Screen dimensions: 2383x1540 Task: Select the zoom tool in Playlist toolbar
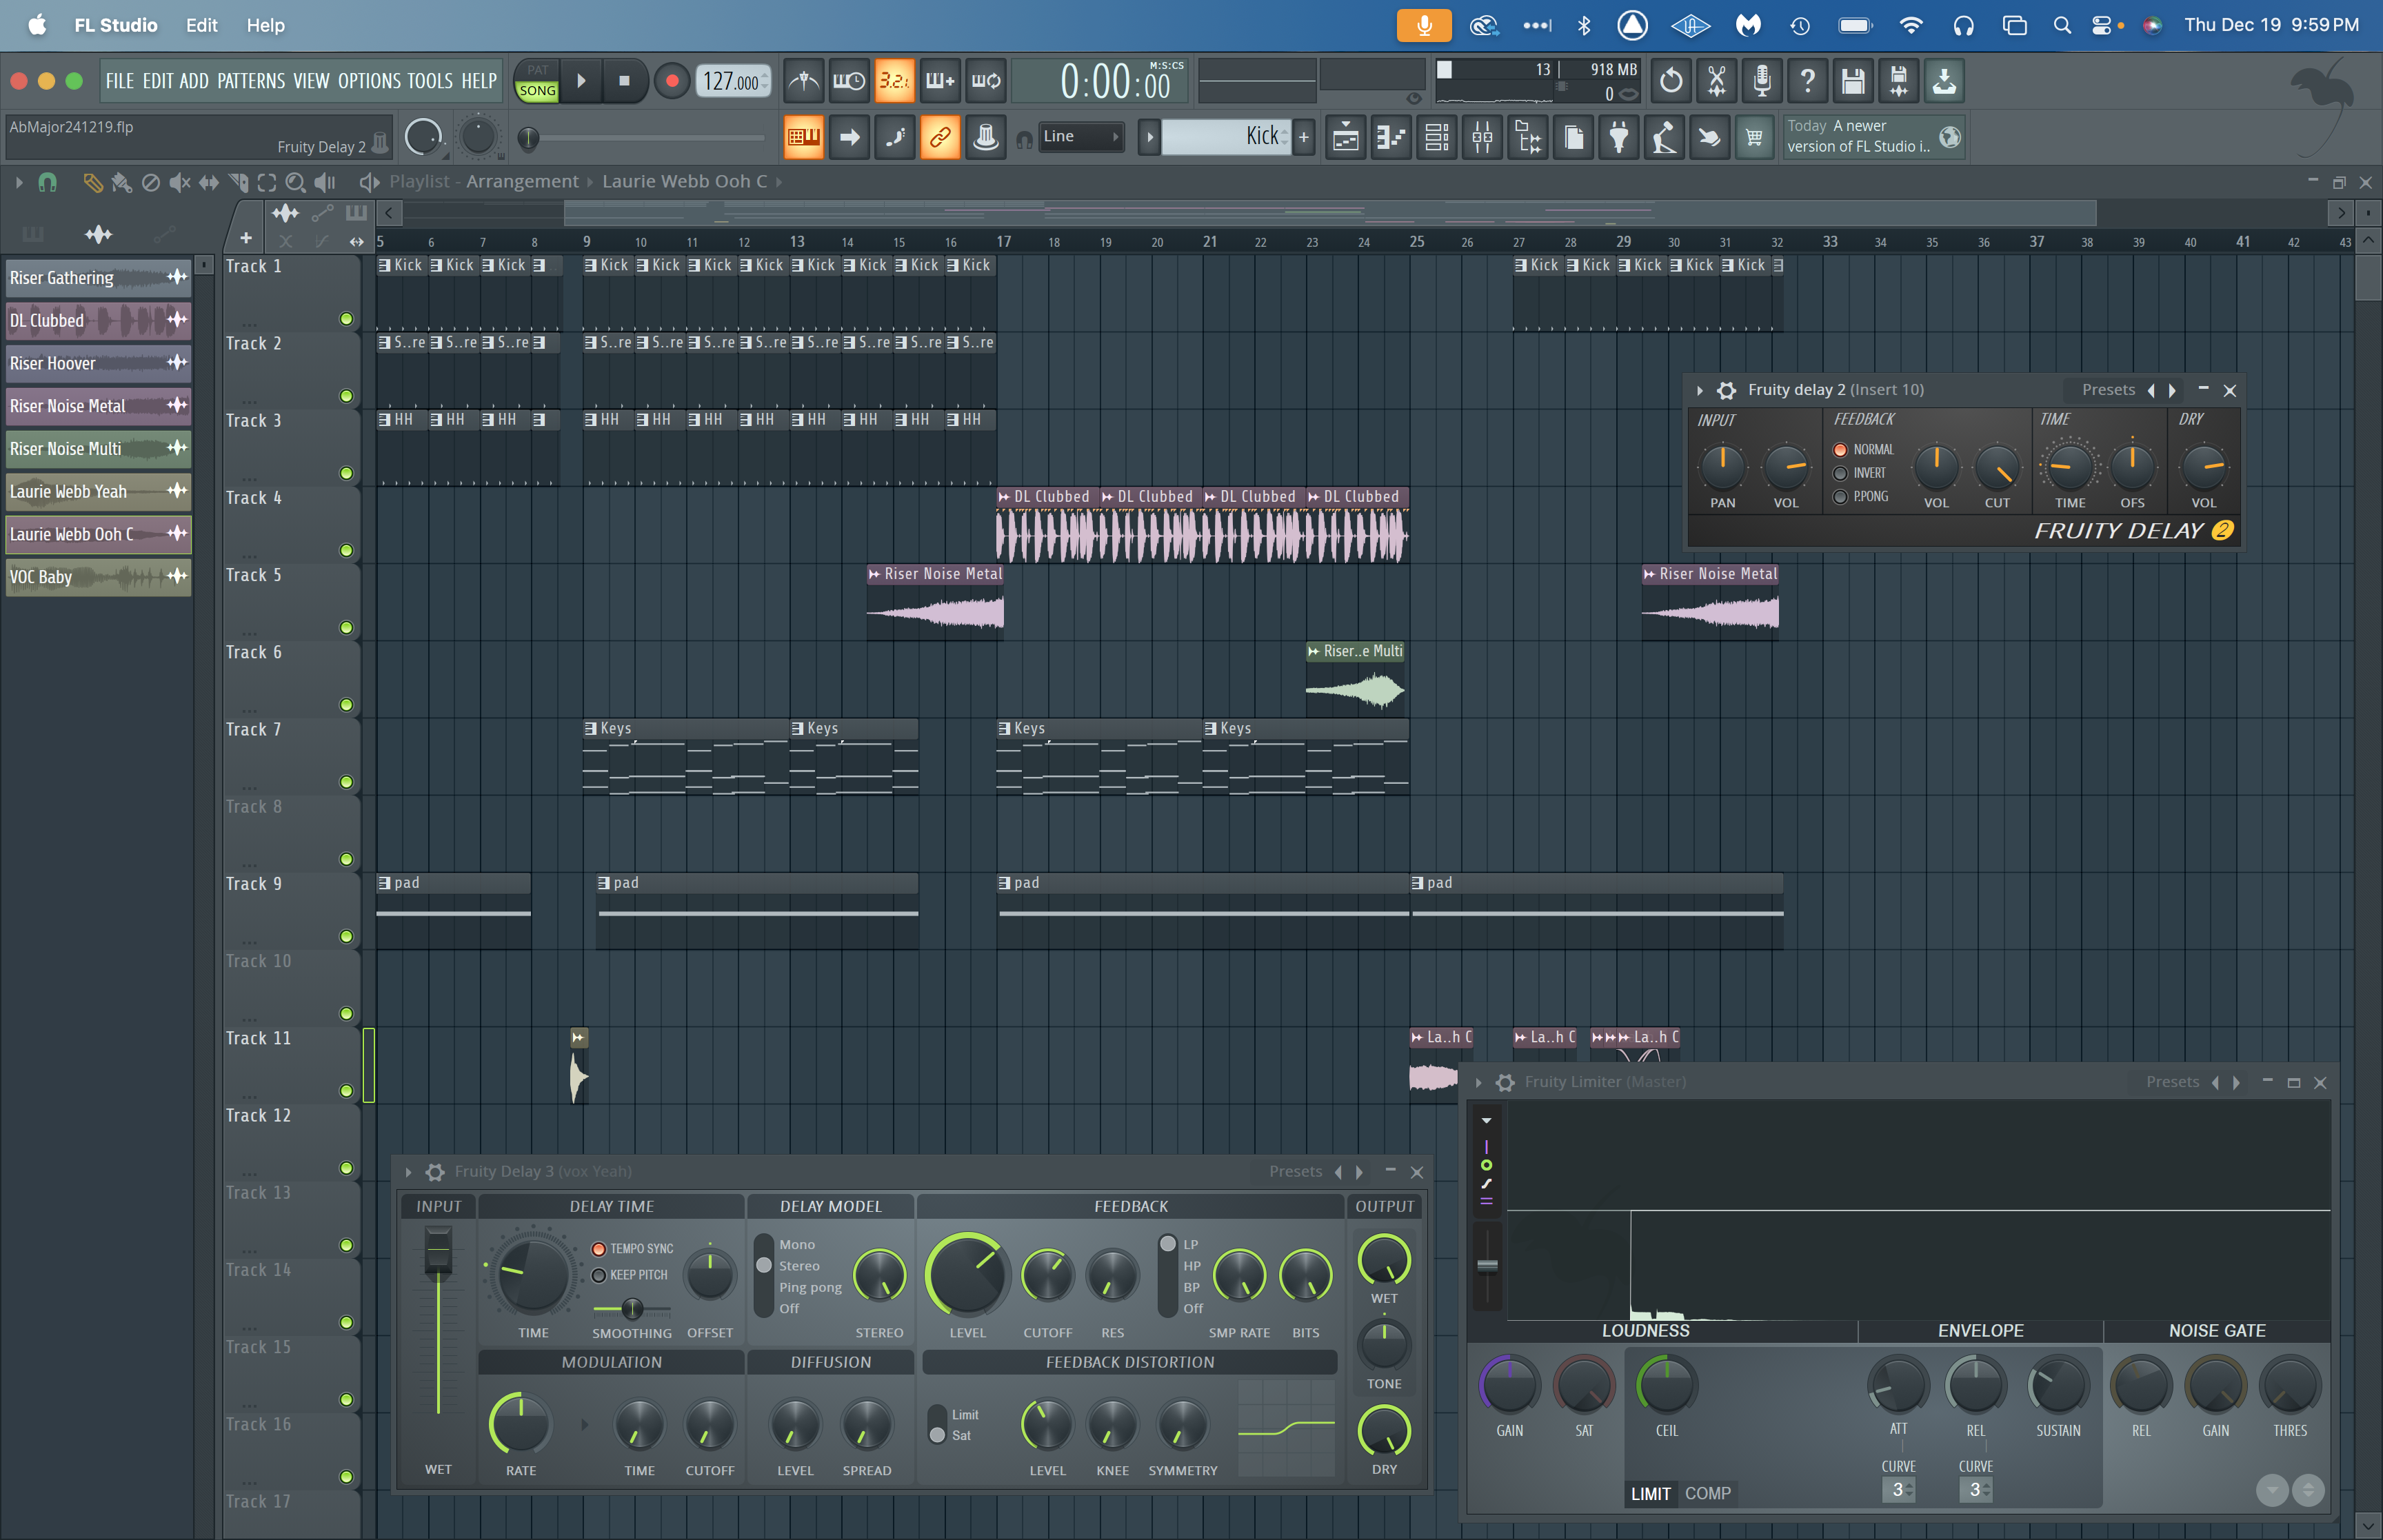click(x=295, y=182)
